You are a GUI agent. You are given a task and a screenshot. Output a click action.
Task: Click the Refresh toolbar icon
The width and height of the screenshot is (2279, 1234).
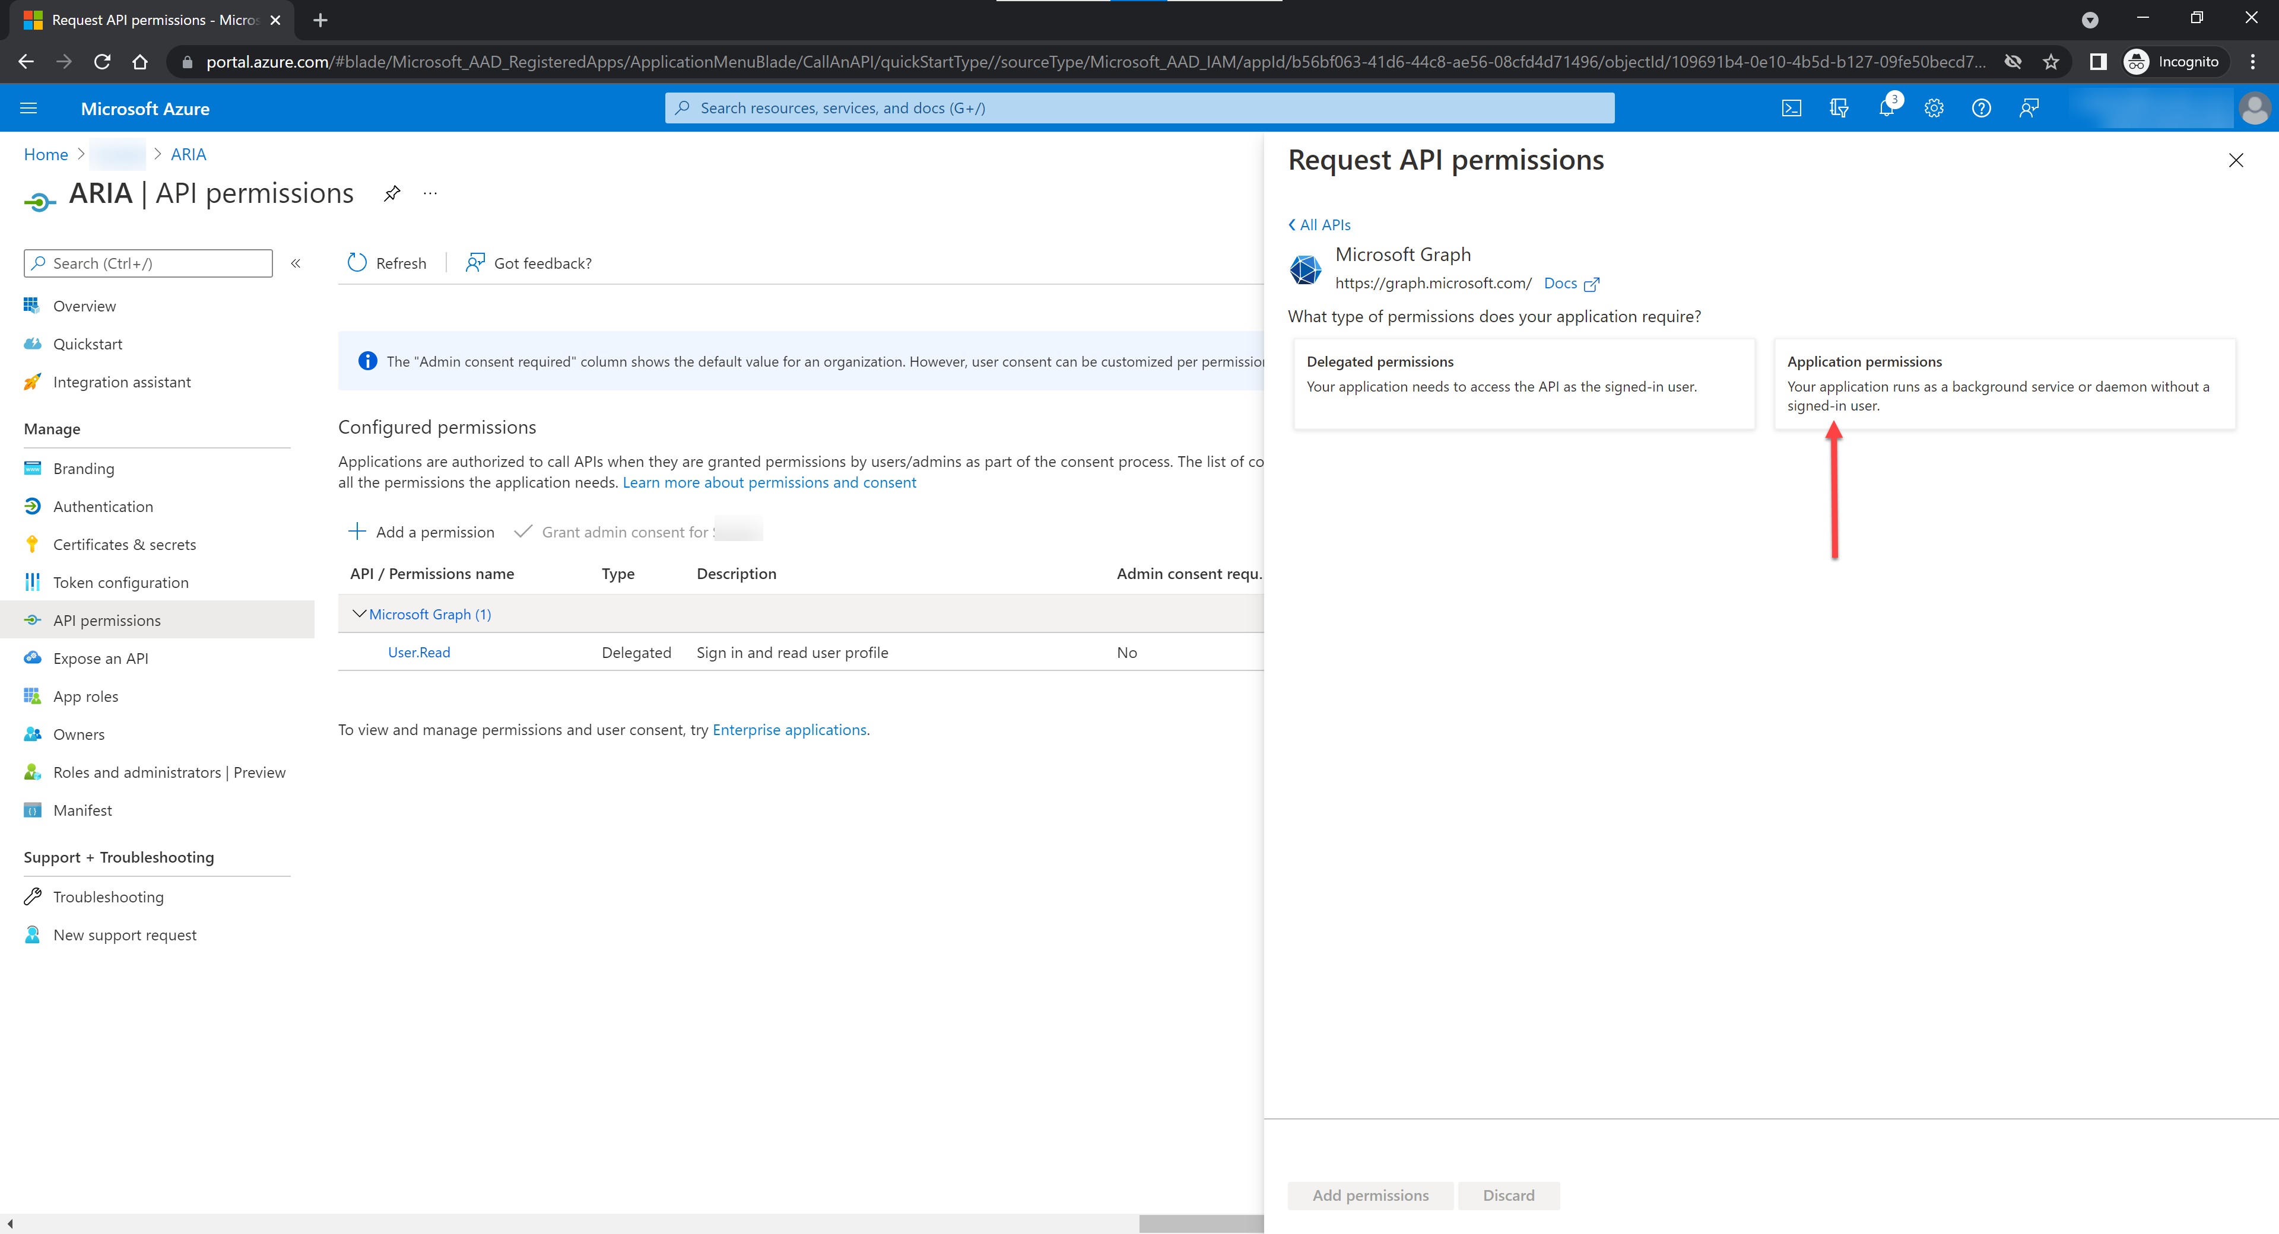(x=357, y=263)
